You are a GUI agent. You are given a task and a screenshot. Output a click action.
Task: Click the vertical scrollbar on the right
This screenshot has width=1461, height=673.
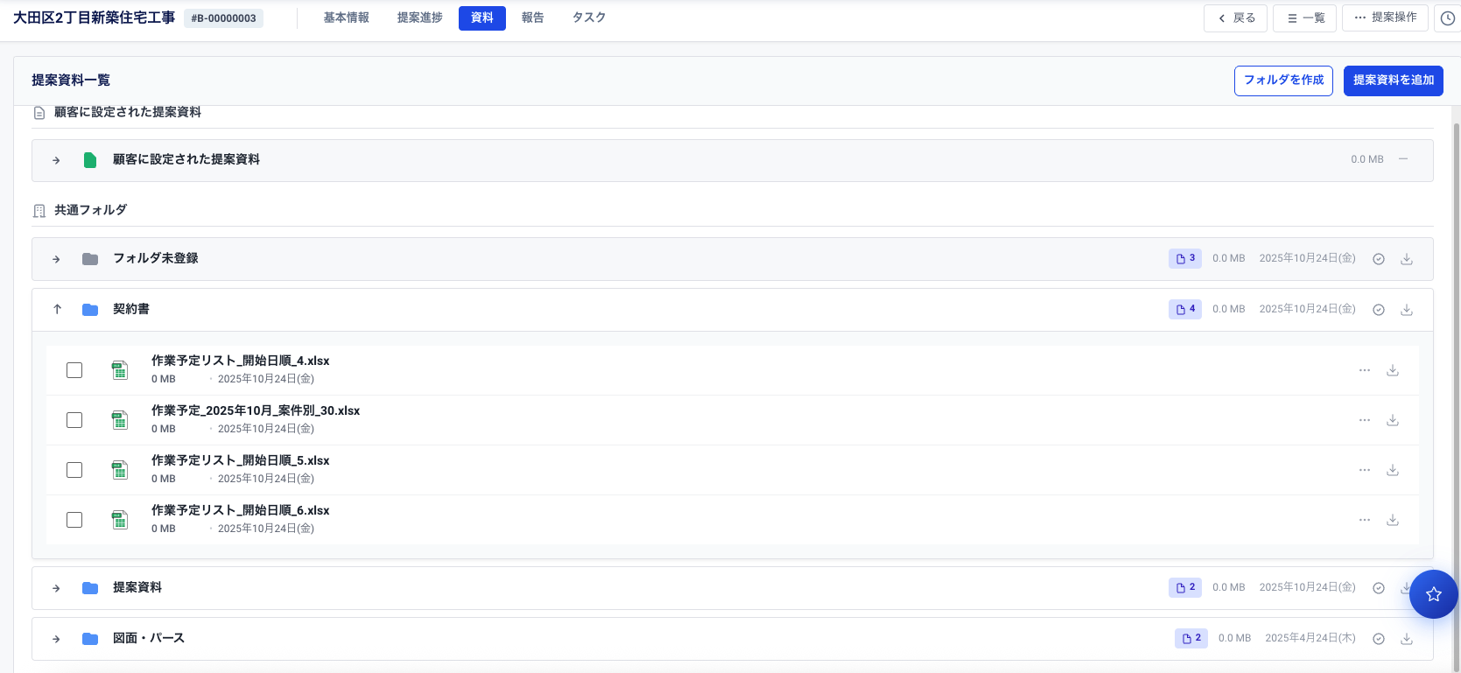1457,350
